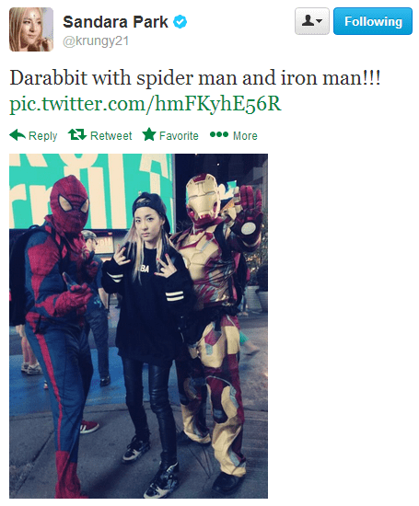Click the tweet text about Darabbit
The image size is (419, 506).
tap(195, 78)
